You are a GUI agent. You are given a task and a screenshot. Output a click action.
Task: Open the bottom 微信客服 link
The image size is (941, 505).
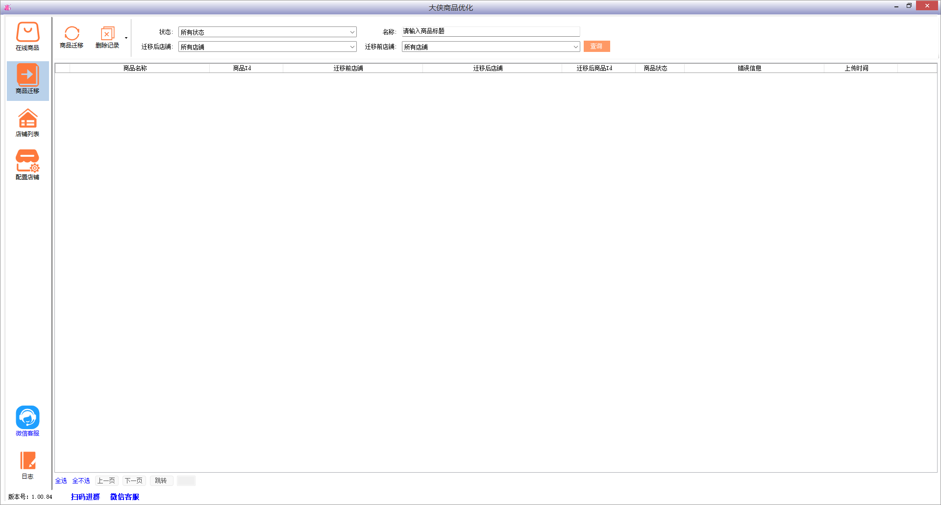(x=124, y=497)
